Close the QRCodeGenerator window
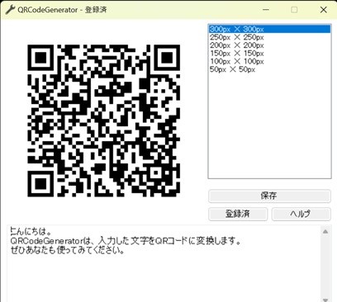The image size is (337, 302). click(324, 10)
